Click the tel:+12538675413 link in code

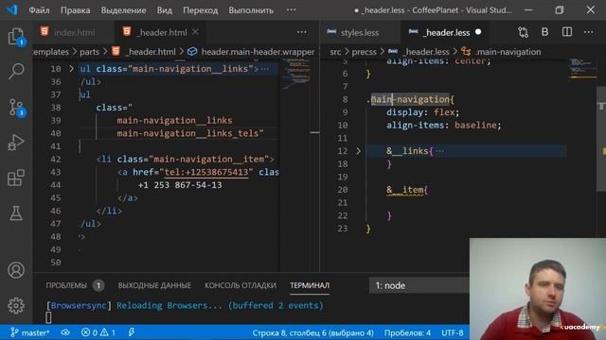pos(206,172)
